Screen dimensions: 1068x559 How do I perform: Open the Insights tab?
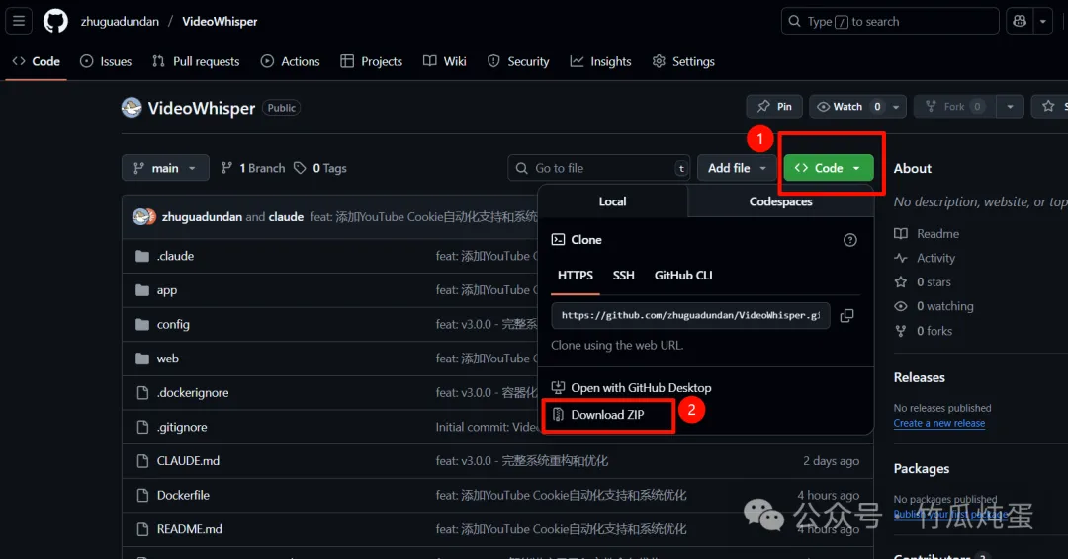point(601,61)
